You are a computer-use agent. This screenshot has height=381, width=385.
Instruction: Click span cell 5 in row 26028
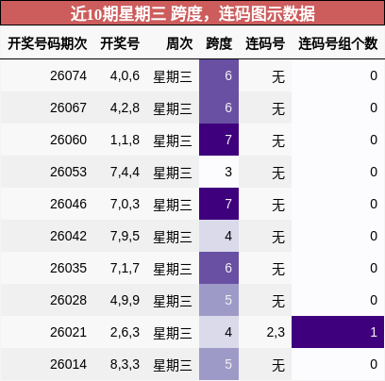click(219, 300)
